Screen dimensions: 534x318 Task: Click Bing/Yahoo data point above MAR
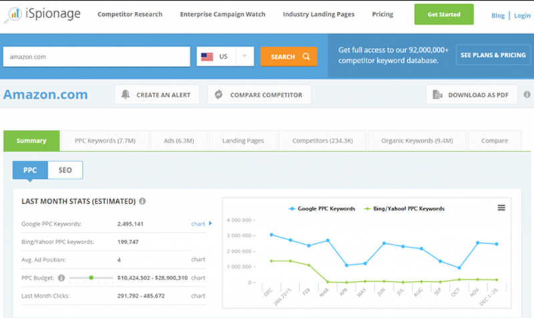tap(328, 281)
